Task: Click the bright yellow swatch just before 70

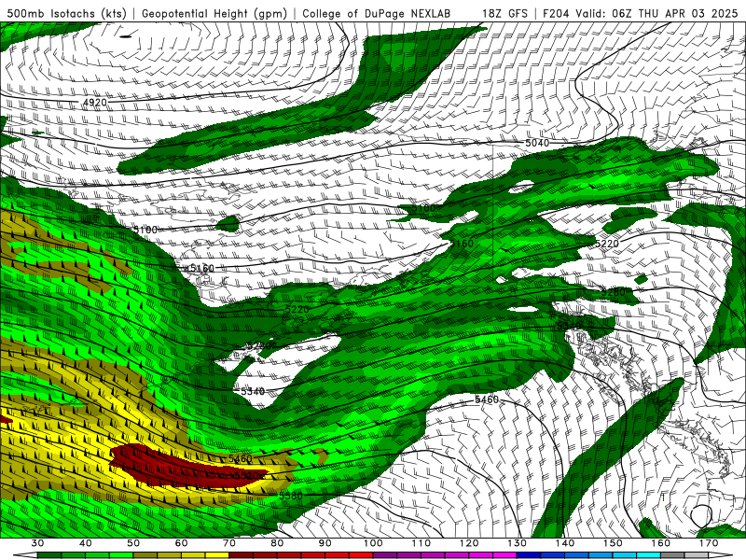Action: (217, 555)
